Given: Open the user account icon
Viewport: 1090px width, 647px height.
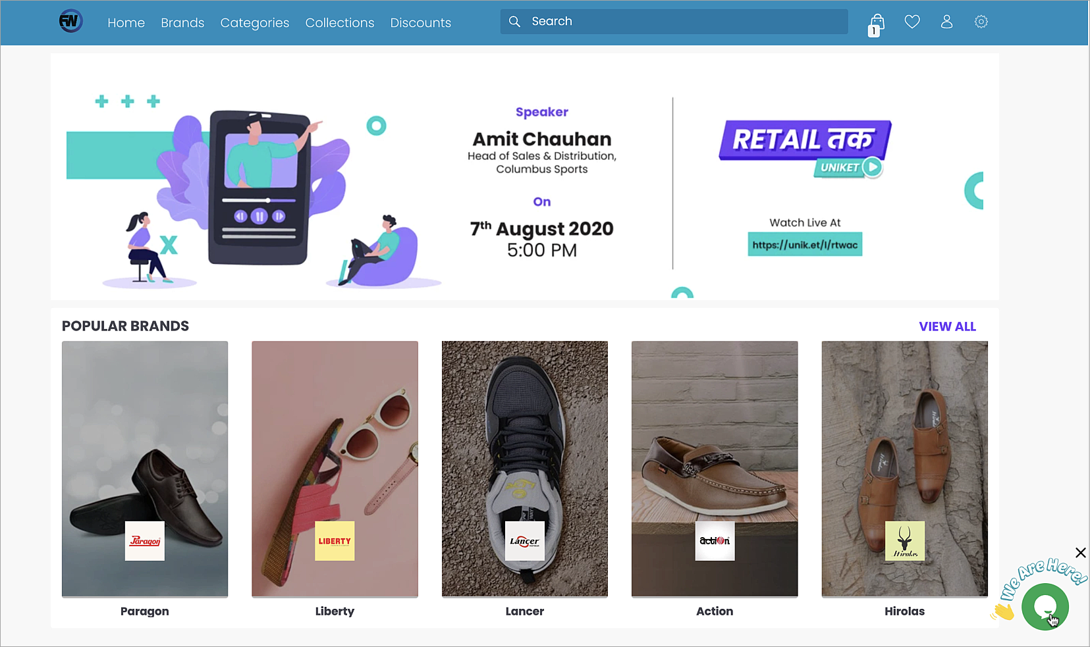Looking at the screenshot, I should tap(946, 22).
